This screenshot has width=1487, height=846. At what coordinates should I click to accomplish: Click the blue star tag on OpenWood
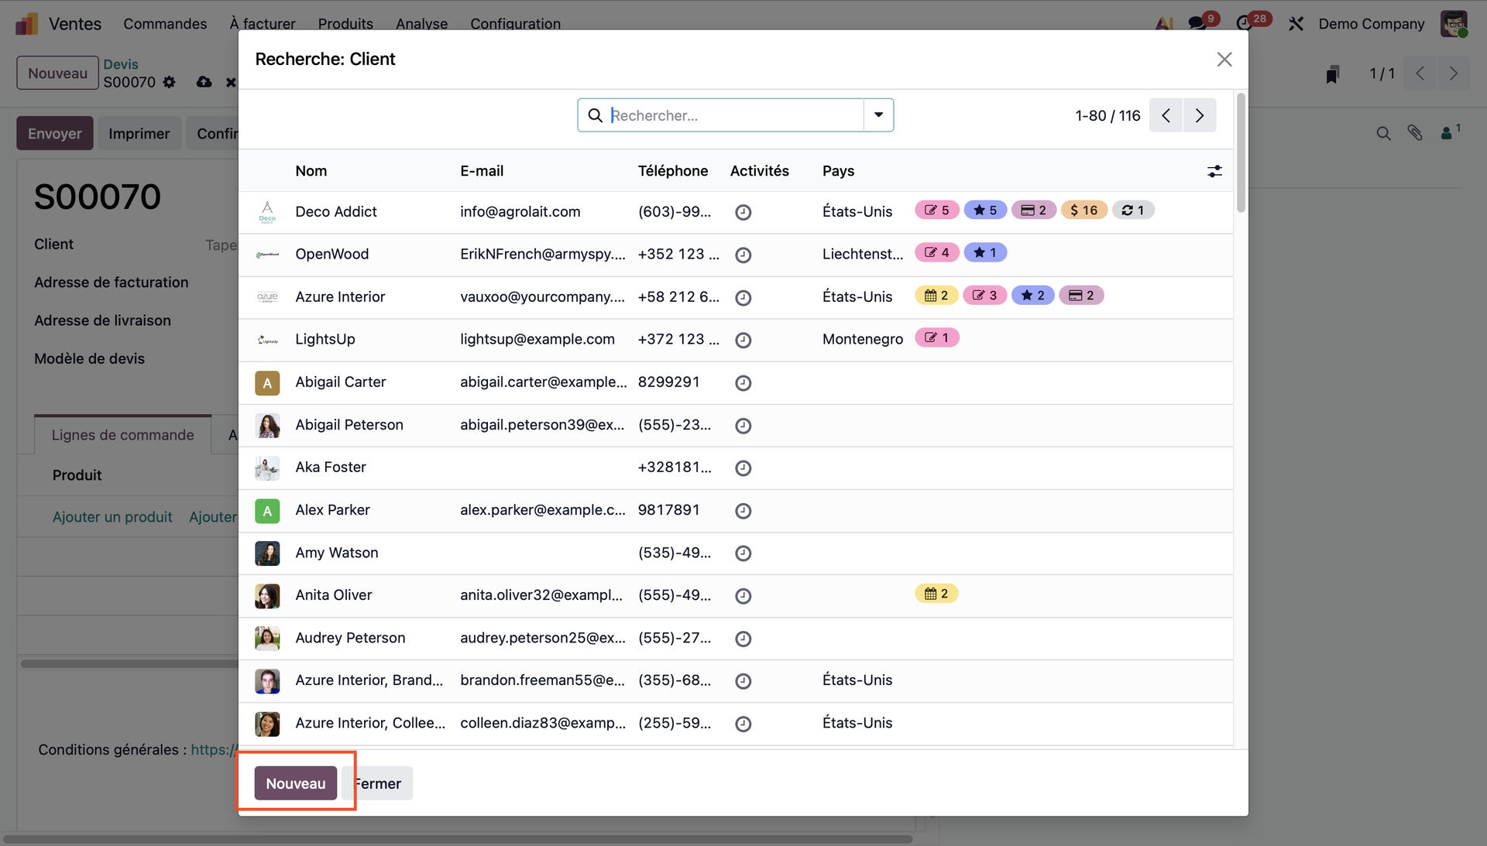[x=985, y=253]
